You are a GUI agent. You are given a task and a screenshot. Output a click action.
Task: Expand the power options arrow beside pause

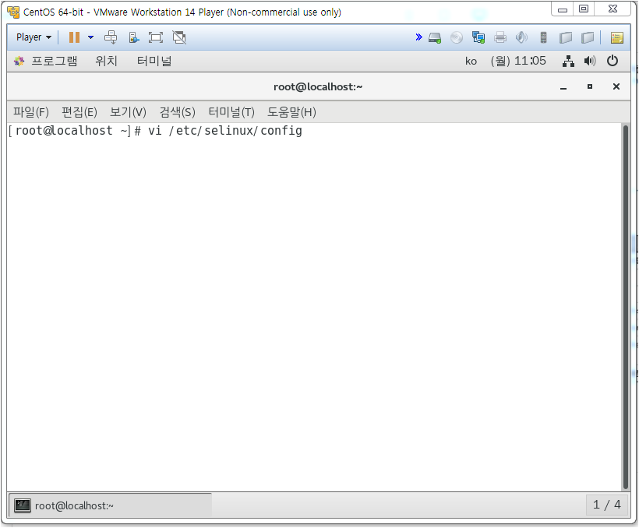pos(91,37)
